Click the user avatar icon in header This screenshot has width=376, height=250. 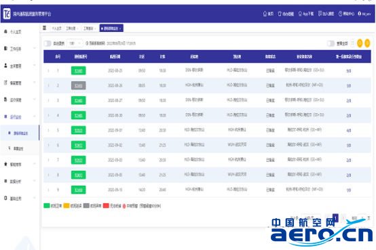pos(359,14)
